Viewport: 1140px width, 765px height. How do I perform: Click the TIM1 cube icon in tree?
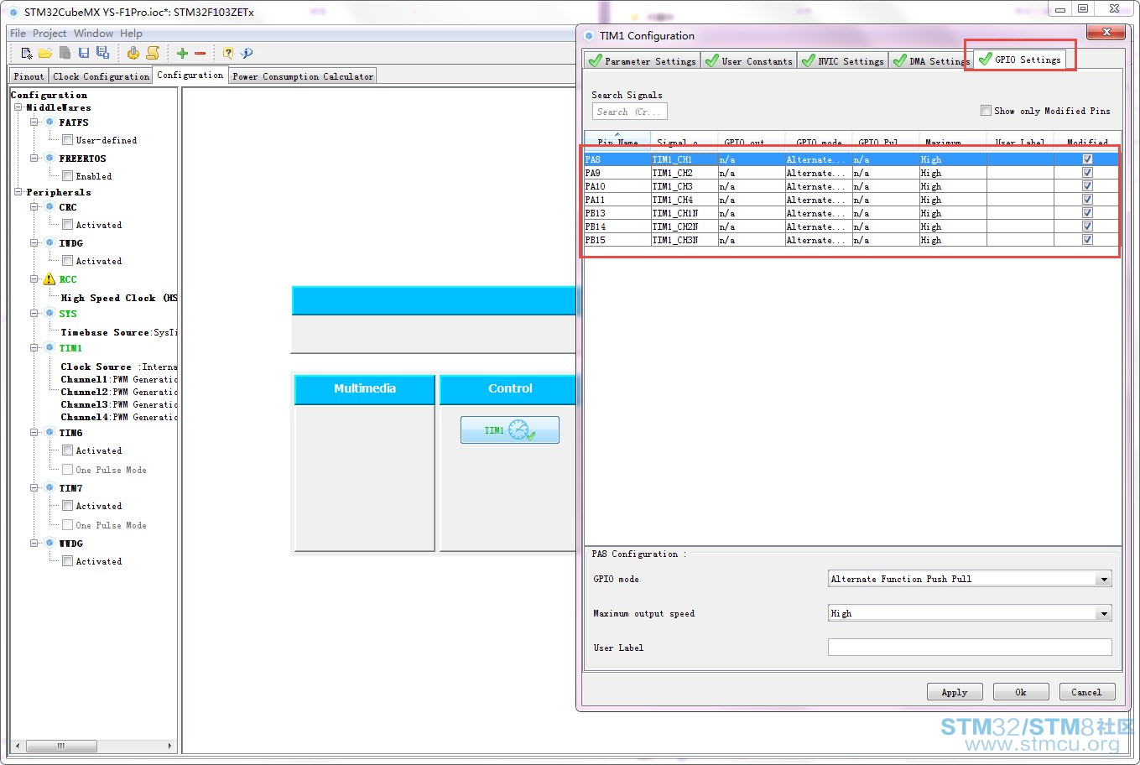pos(49,348)
